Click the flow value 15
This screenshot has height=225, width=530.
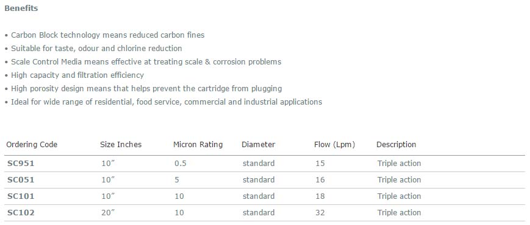tap(320, 164)
